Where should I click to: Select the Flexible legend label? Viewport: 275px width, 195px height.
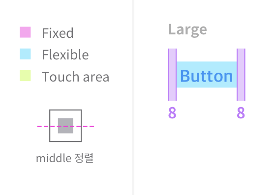(65, 55)
